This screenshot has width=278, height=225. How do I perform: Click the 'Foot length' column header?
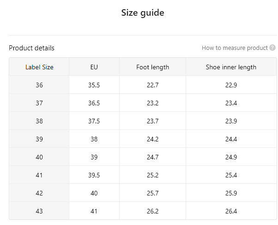click(x=153, y=67)
